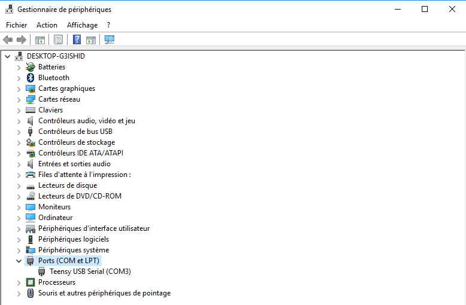Click the DESKTOP-G3ISHID computer icon
466x305 pixels.
coord(19,56)
